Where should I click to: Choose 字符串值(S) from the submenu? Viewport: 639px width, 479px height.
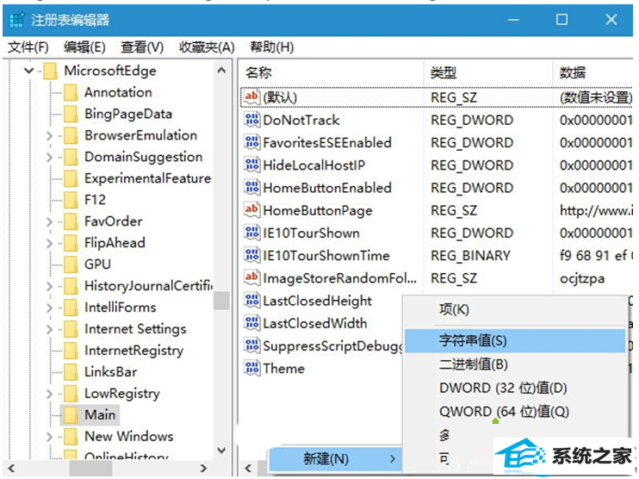tap(515, 341)
